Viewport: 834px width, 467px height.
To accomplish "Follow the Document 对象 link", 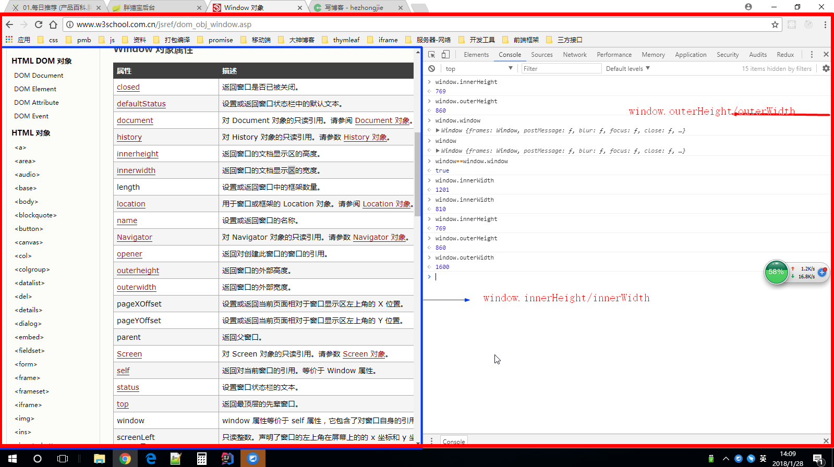I will [x=382, y=120].
